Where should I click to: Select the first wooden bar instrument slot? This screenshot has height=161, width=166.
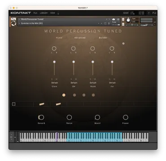[42, 104]
